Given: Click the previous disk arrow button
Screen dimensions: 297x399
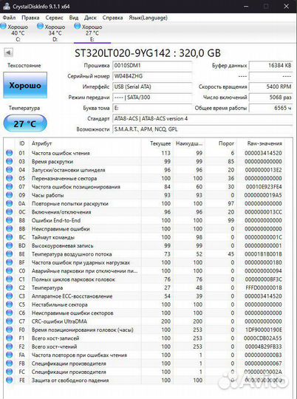Looking at the screenshot, I should pyautogui.click(x=8, y=52).
